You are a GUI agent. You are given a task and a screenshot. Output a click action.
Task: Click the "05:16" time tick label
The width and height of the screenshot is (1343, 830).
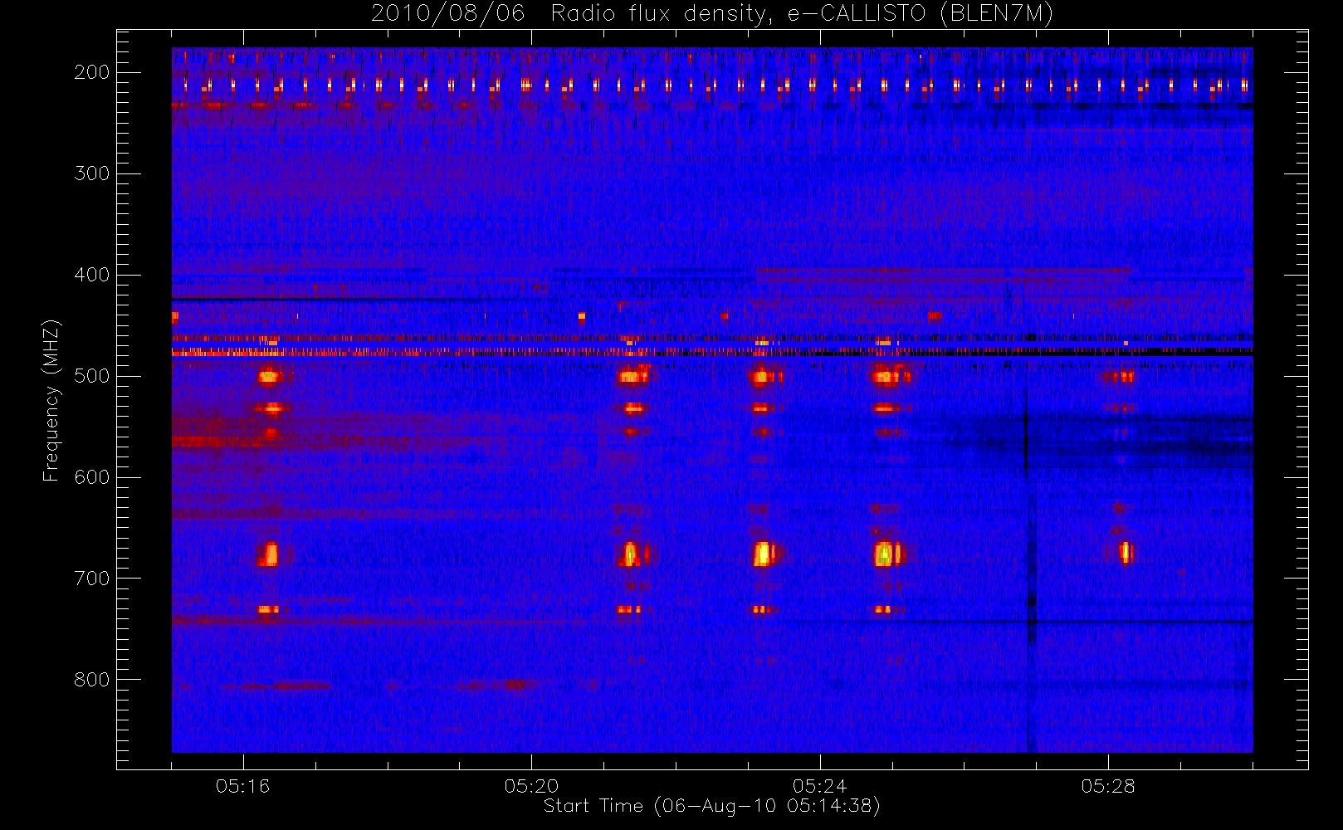[x=243, y=786]
